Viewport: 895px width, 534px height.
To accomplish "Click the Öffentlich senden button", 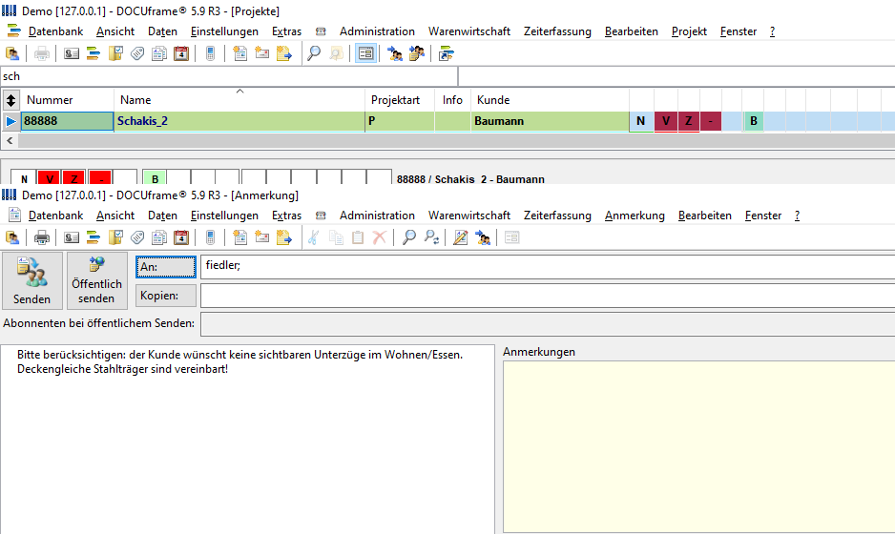I will (x=97, y=280).
